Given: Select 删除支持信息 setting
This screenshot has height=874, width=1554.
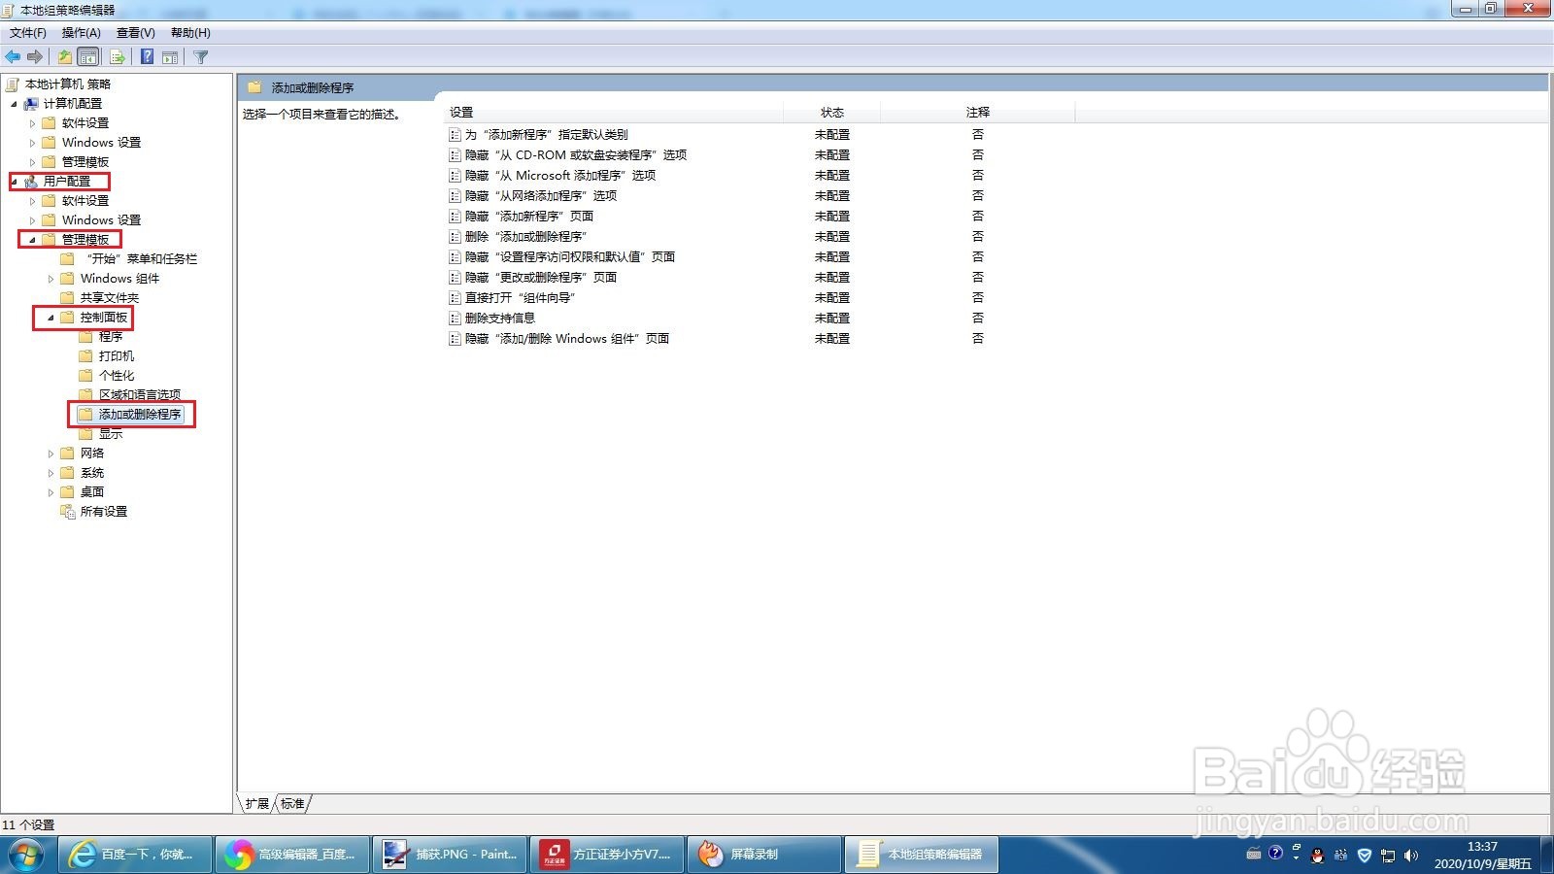Looking at the screenshot, I should pos(500,319).
